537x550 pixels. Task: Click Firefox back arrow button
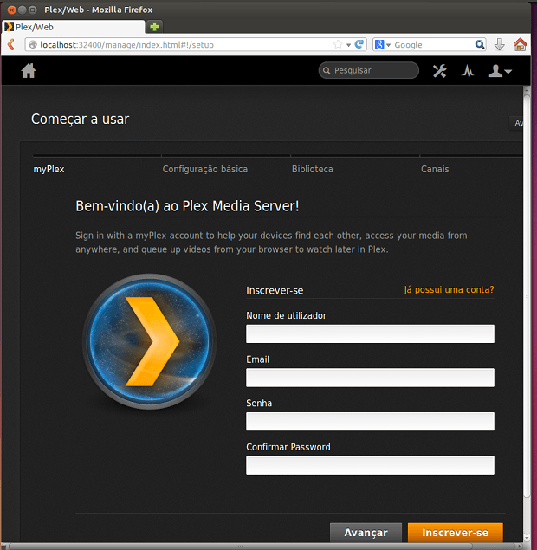pyautogui.click(x=11, y=44)
